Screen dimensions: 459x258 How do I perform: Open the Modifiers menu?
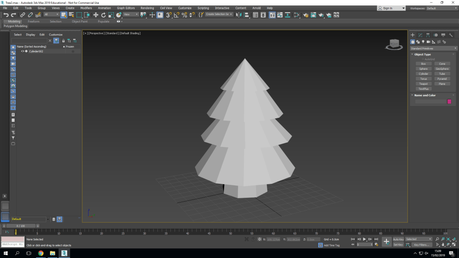coord(86,8)
